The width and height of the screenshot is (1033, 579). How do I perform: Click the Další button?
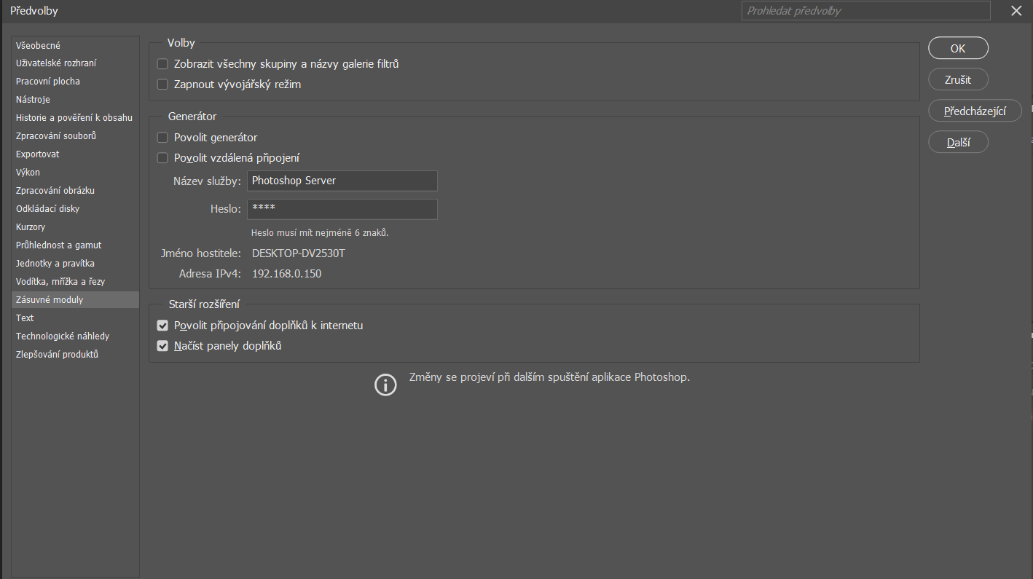pyautogui.click(x=958, y=143)
